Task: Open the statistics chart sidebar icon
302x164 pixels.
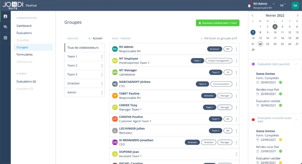Action: [x=5, y=38]
